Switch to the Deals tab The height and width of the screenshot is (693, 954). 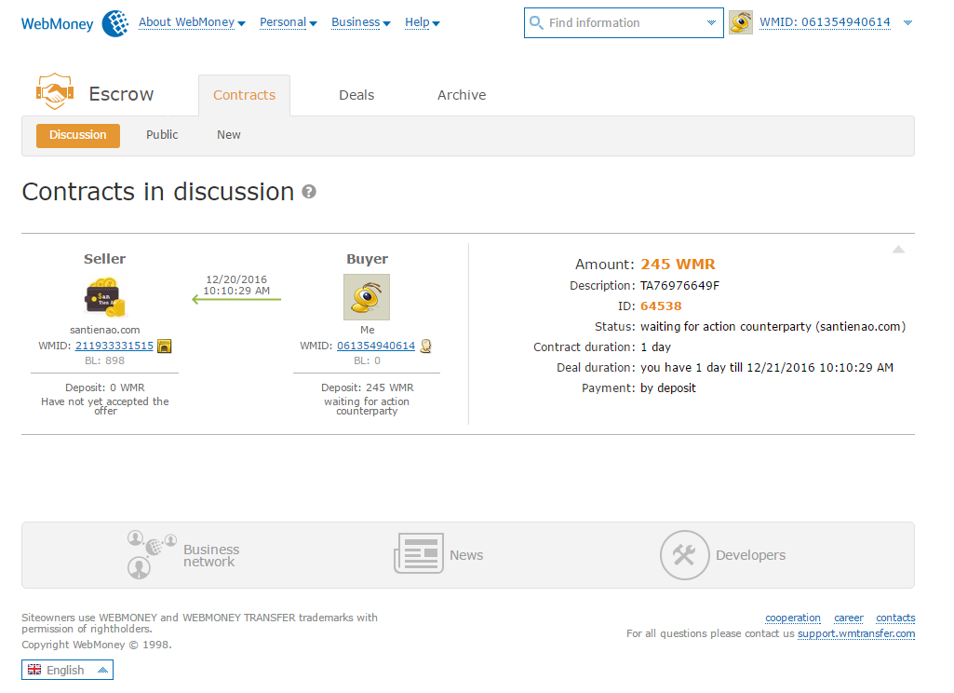356,95
